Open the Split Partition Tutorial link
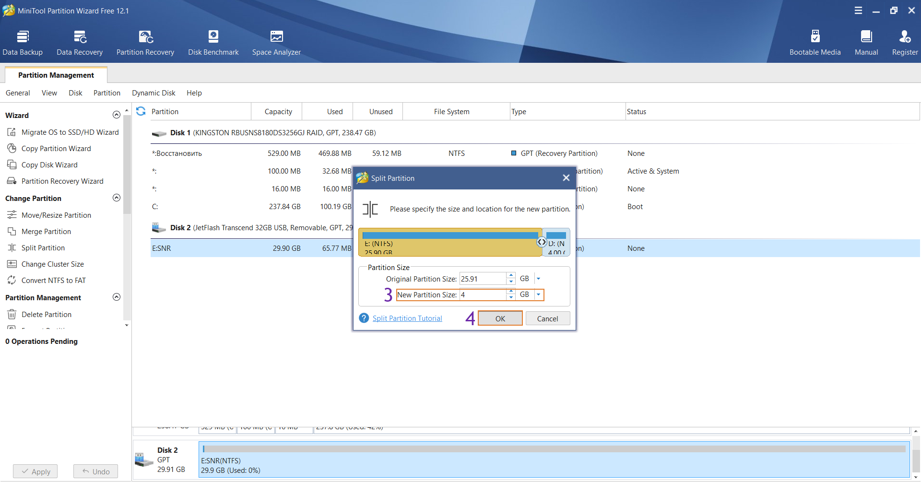The height and width of the screenshot is (494, 921). point(407,318)
